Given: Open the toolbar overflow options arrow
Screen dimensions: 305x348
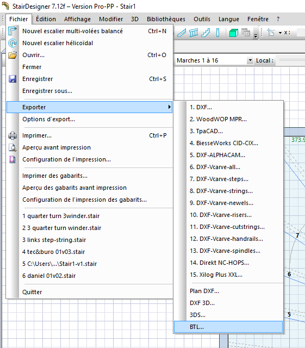Looking at the screenshot, I should point(256,35).
